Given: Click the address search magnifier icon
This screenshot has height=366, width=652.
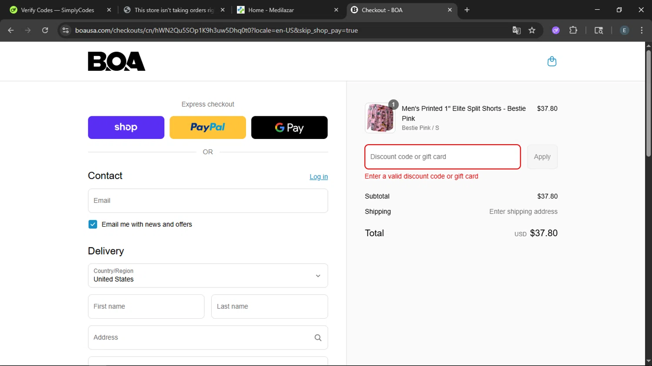Looking at the screenshot, I should [318, 338].
